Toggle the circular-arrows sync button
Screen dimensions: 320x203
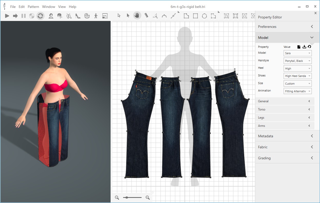tap(40, 16)
